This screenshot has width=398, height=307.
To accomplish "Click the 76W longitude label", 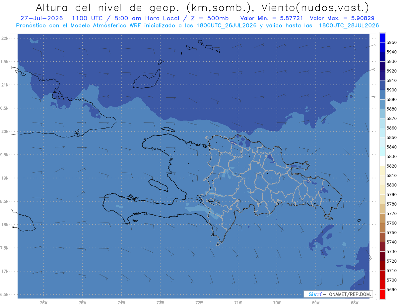I will (43, 303).
